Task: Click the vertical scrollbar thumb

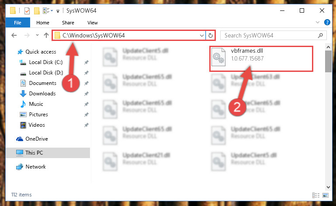Action: (x=328, y=61)
